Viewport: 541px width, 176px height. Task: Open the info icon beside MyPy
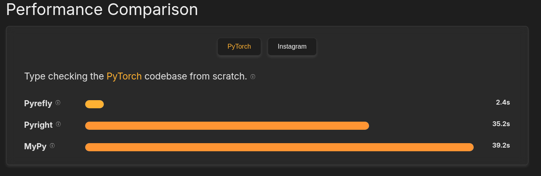pos(52,146)
